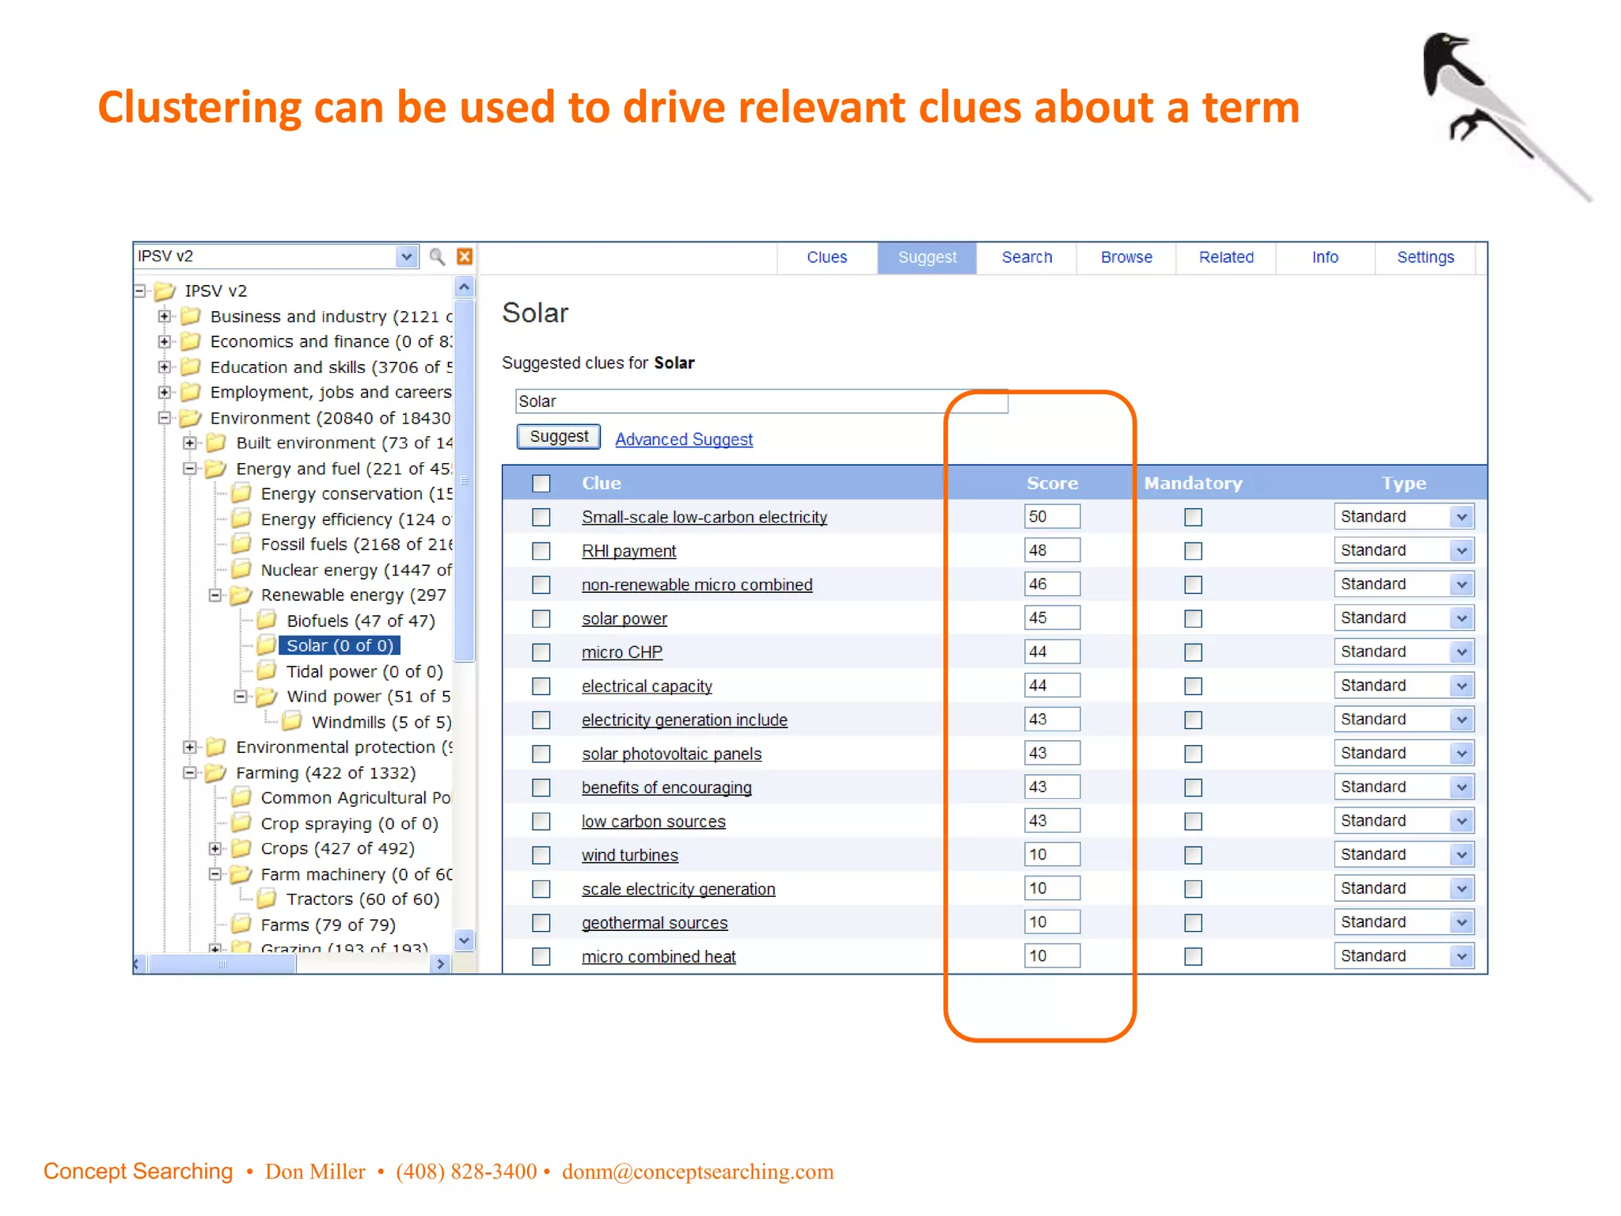Open the scale electricity generation link
Screen dimensions: 1621x1216
(678, 889)
